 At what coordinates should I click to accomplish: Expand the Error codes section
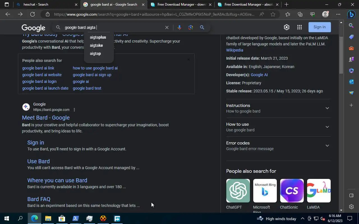pos(278,146)
